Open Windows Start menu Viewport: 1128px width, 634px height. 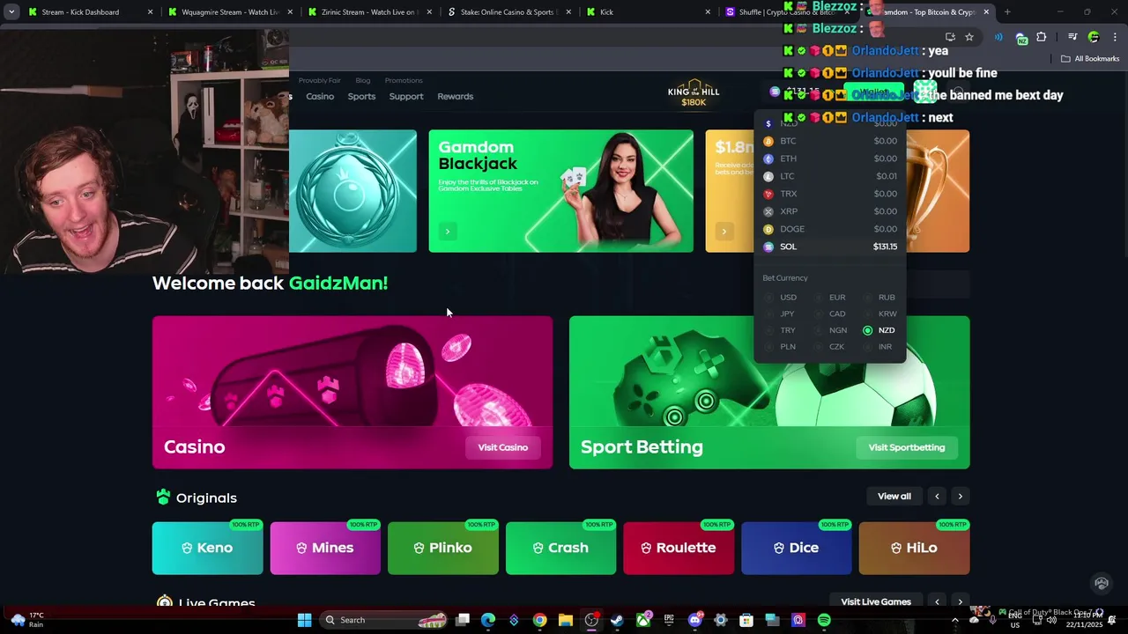pos(304,620)
